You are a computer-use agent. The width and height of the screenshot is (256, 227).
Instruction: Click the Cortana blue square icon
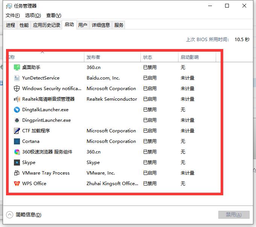17,141
